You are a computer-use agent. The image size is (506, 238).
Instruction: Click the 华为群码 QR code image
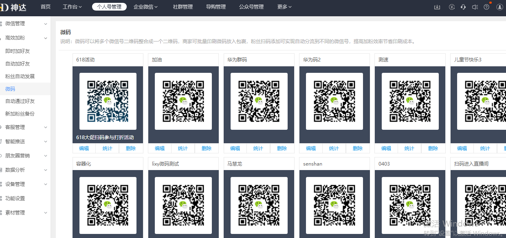point(259,101)
